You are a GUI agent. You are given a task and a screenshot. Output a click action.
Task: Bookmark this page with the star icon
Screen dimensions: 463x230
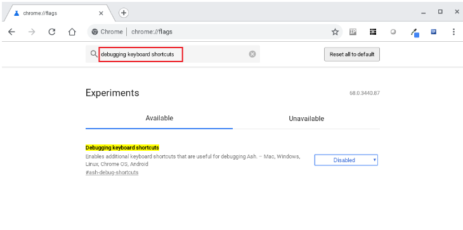coord(335,32)
